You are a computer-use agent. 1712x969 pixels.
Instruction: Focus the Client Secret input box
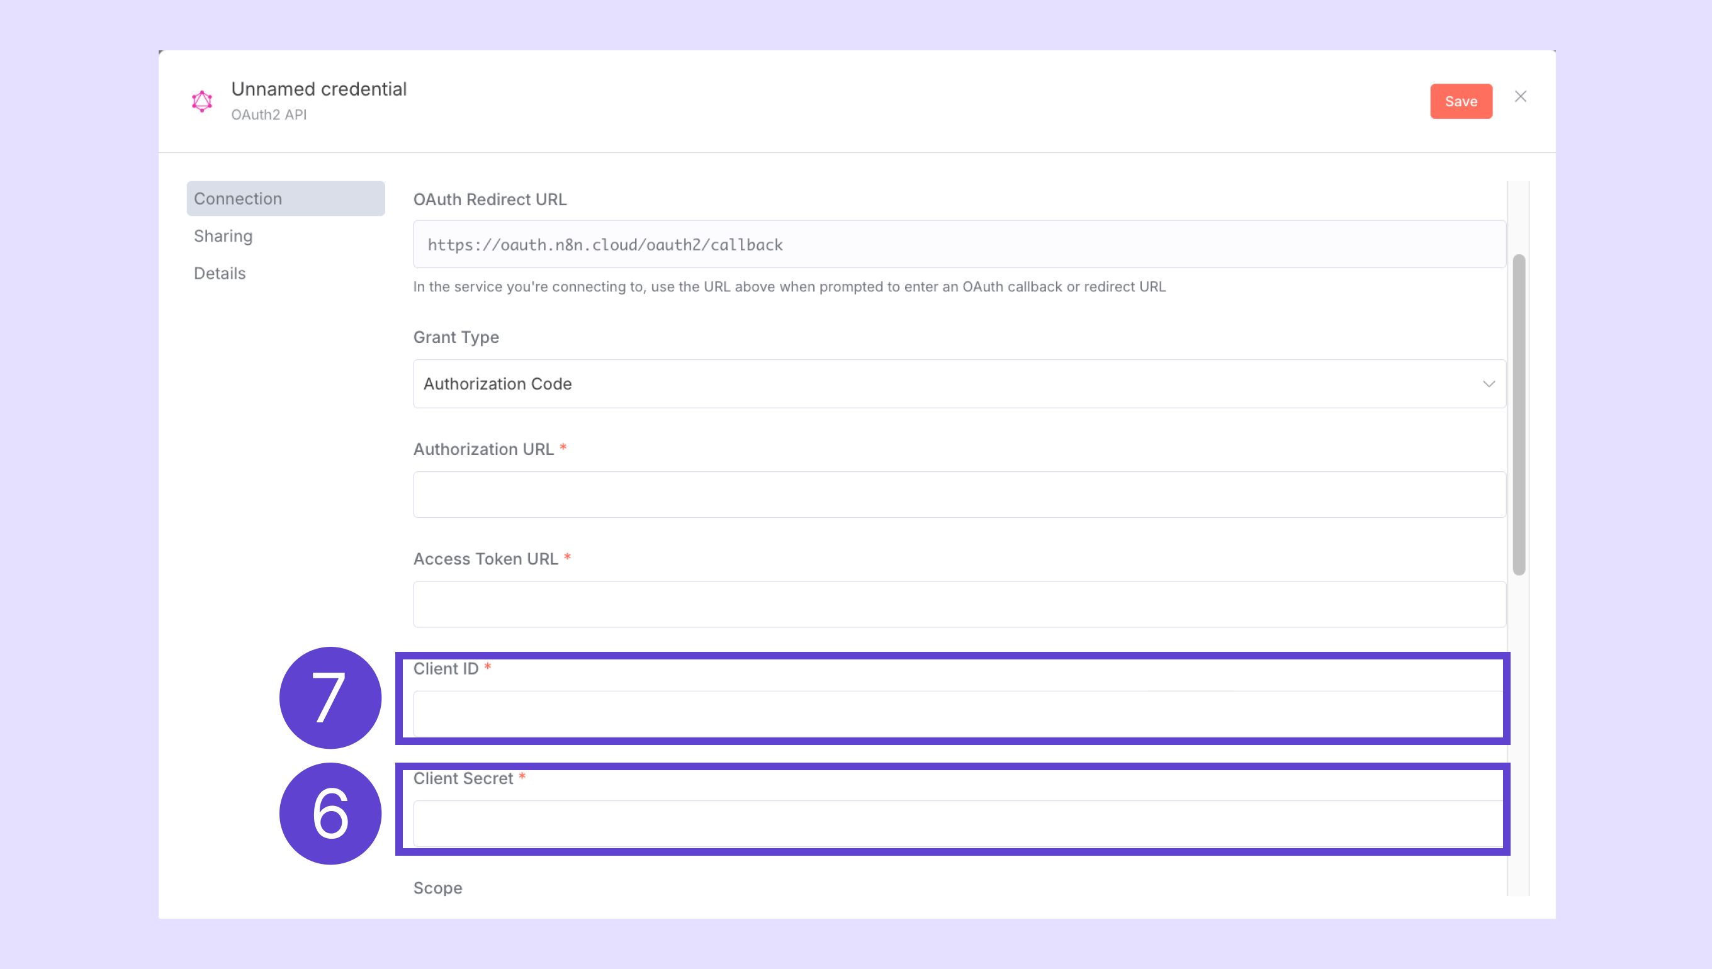tap(957, 823)
